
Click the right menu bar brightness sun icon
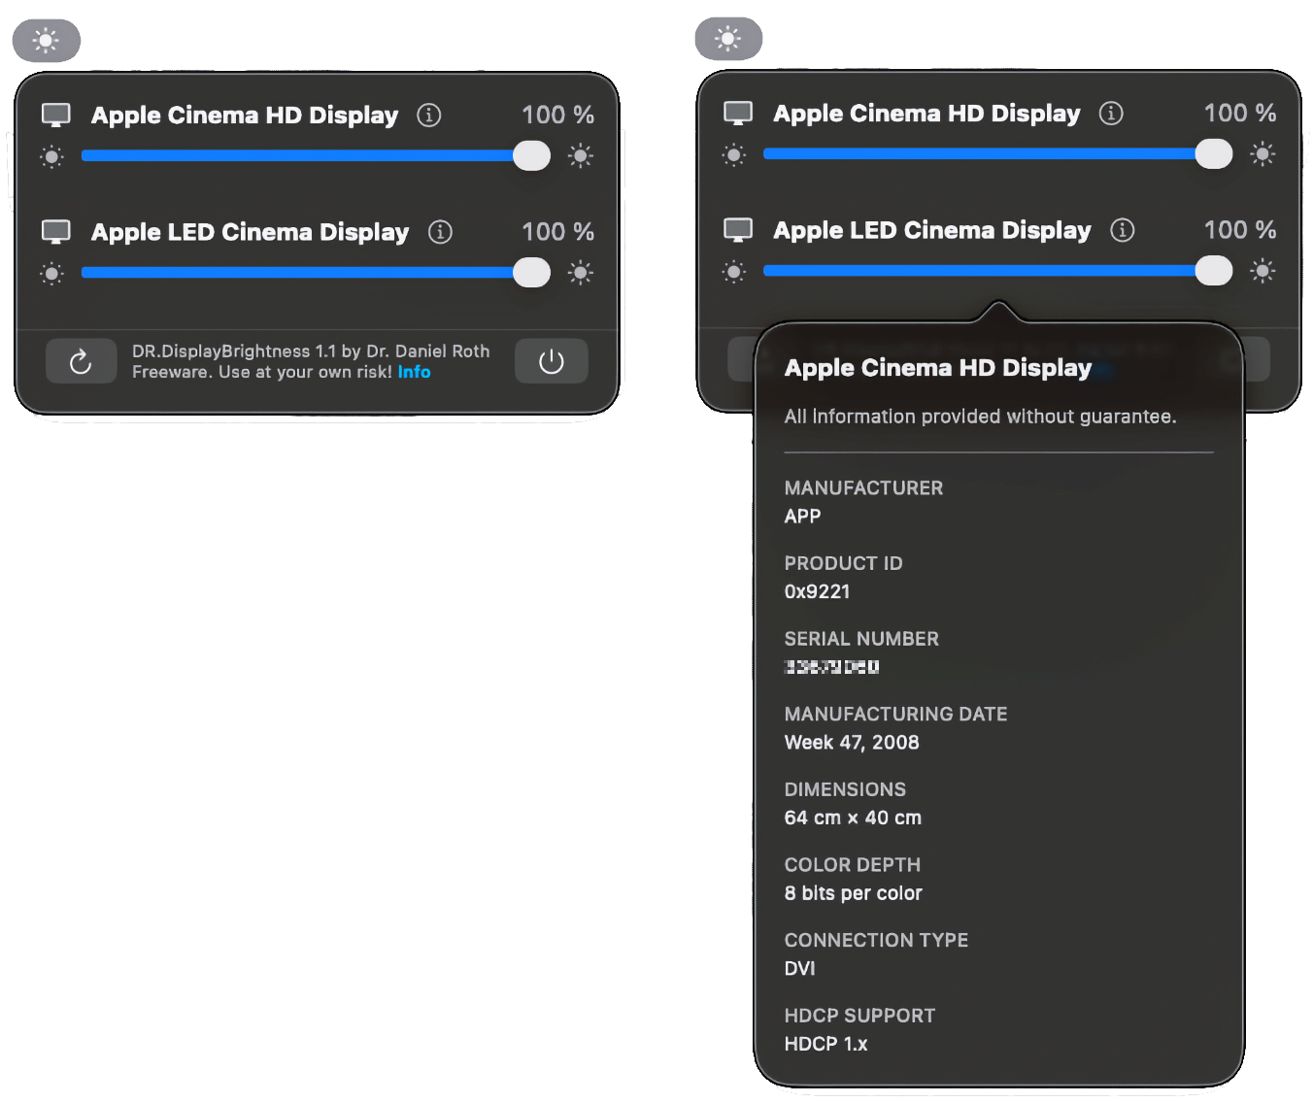(x=728, y=39)
